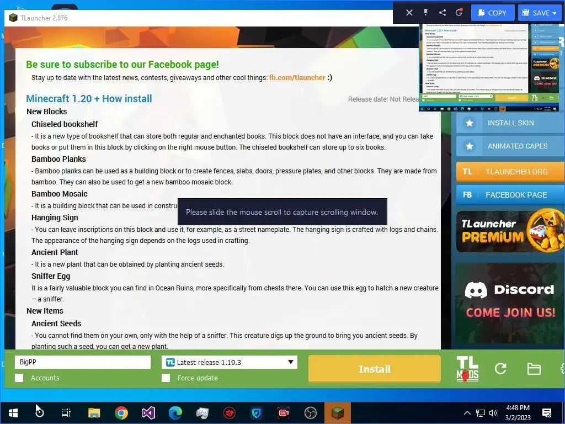Screen dimensions: 565x424
Task: Open Visual Studio from the taskbar
Action: pos(148,413)
